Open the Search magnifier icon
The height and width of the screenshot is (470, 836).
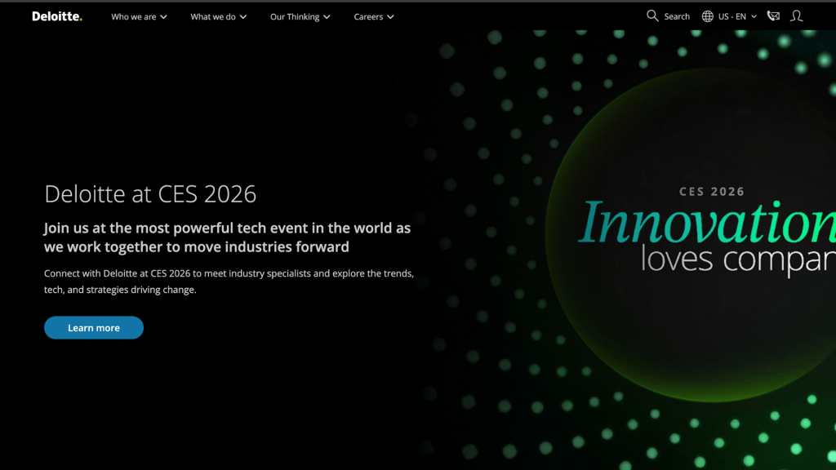coord(652,16)
